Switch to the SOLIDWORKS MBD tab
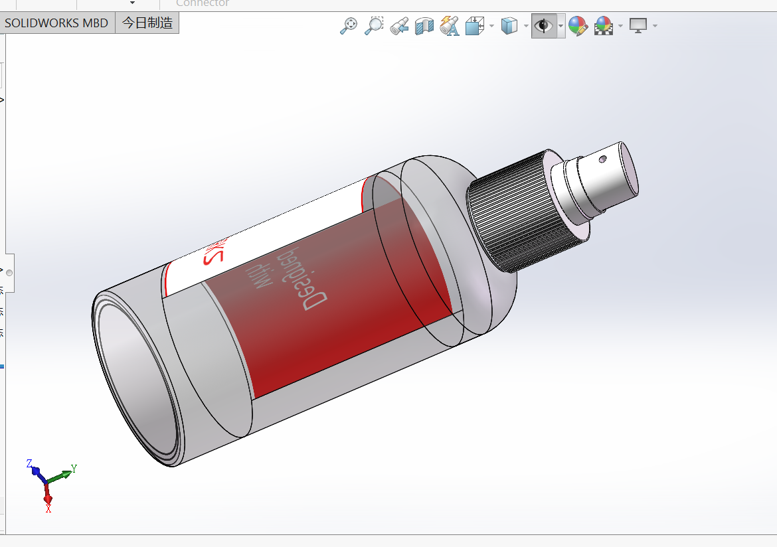This screenshot has width=777, height=547. click(x=56, y=23)
